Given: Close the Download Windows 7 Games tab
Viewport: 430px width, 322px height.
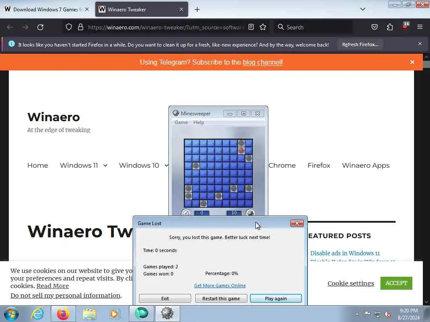Looking at the screenshot, I should 87,9.
